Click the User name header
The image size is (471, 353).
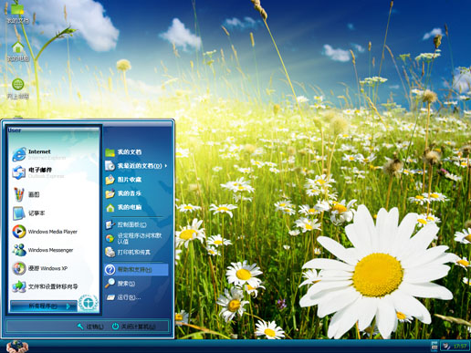(15, 130)
